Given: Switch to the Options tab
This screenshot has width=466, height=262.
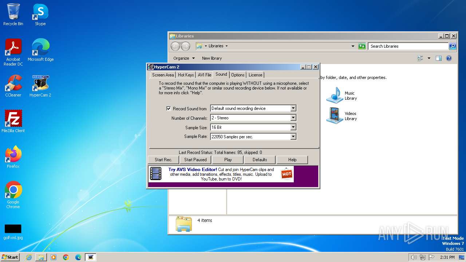Looking at the screenshot, I should (x=238, y=75).
